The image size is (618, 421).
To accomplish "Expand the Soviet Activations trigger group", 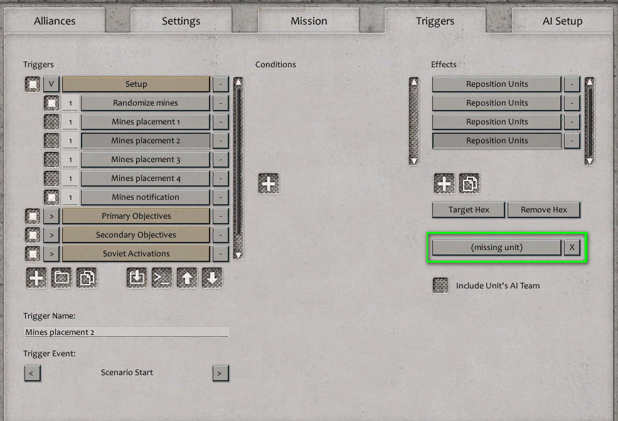I will click(51, 253).
